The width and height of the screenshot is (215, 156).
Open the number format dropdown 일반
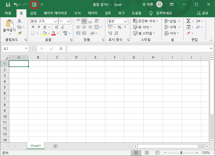tap(125, 21)
